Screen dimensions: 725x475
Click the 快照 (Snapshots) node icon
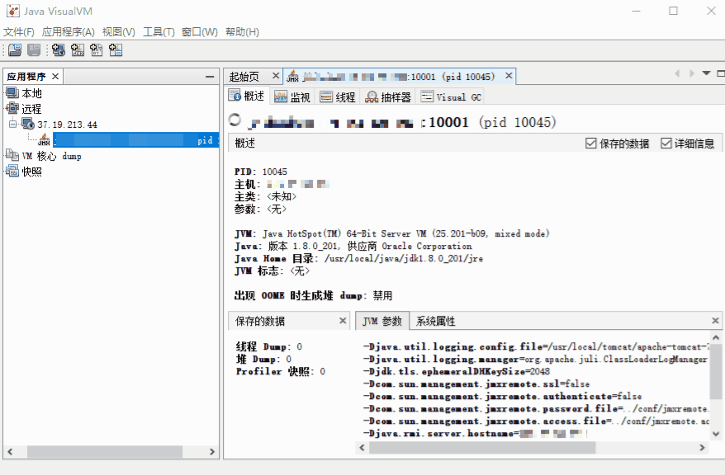(x=12, y=172)
